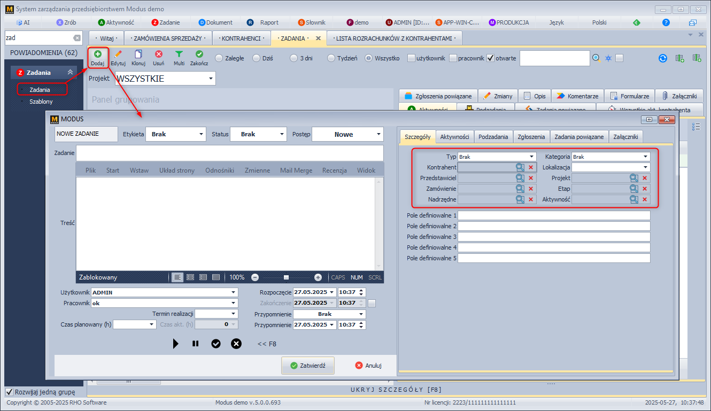Viewport: 711px width, 411px height.
Task: Enable the pracownik checkbox
Action: [x=453, y=58]
